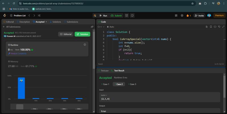Open the notes icon beside Submit
Image resolution: width=227 pixels, height=114 pixels.
coord(132,16)
